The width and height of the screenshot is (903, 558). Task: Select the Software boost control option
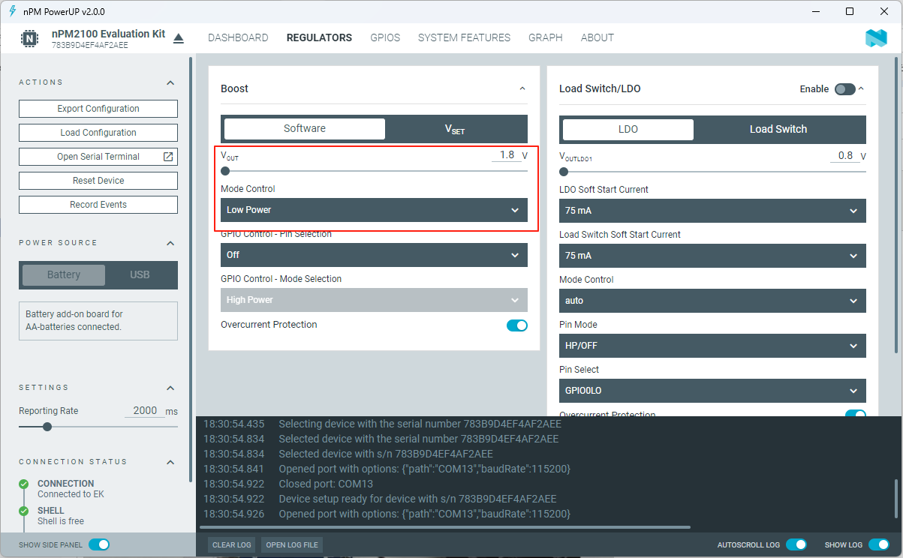305,129
